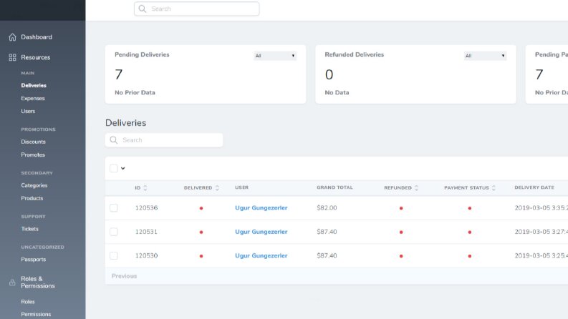Open Categories in the sidebar

pyautogui.click(x=34, y=185)
